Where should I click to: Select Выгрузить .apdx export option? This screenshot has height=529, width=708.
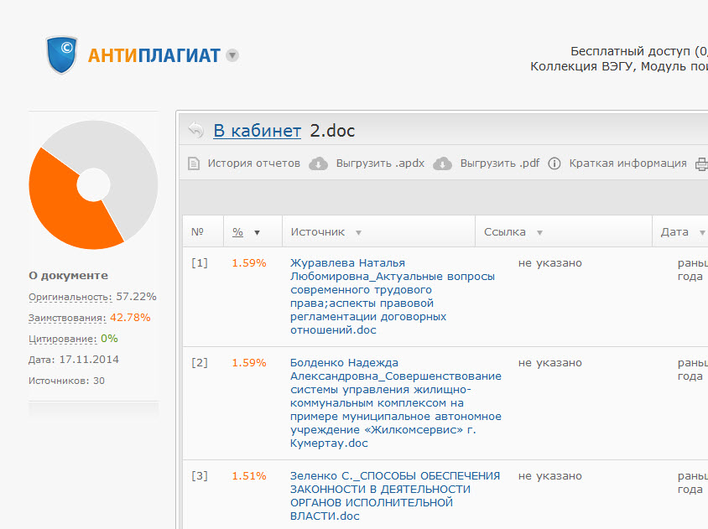tap(380, 163)
